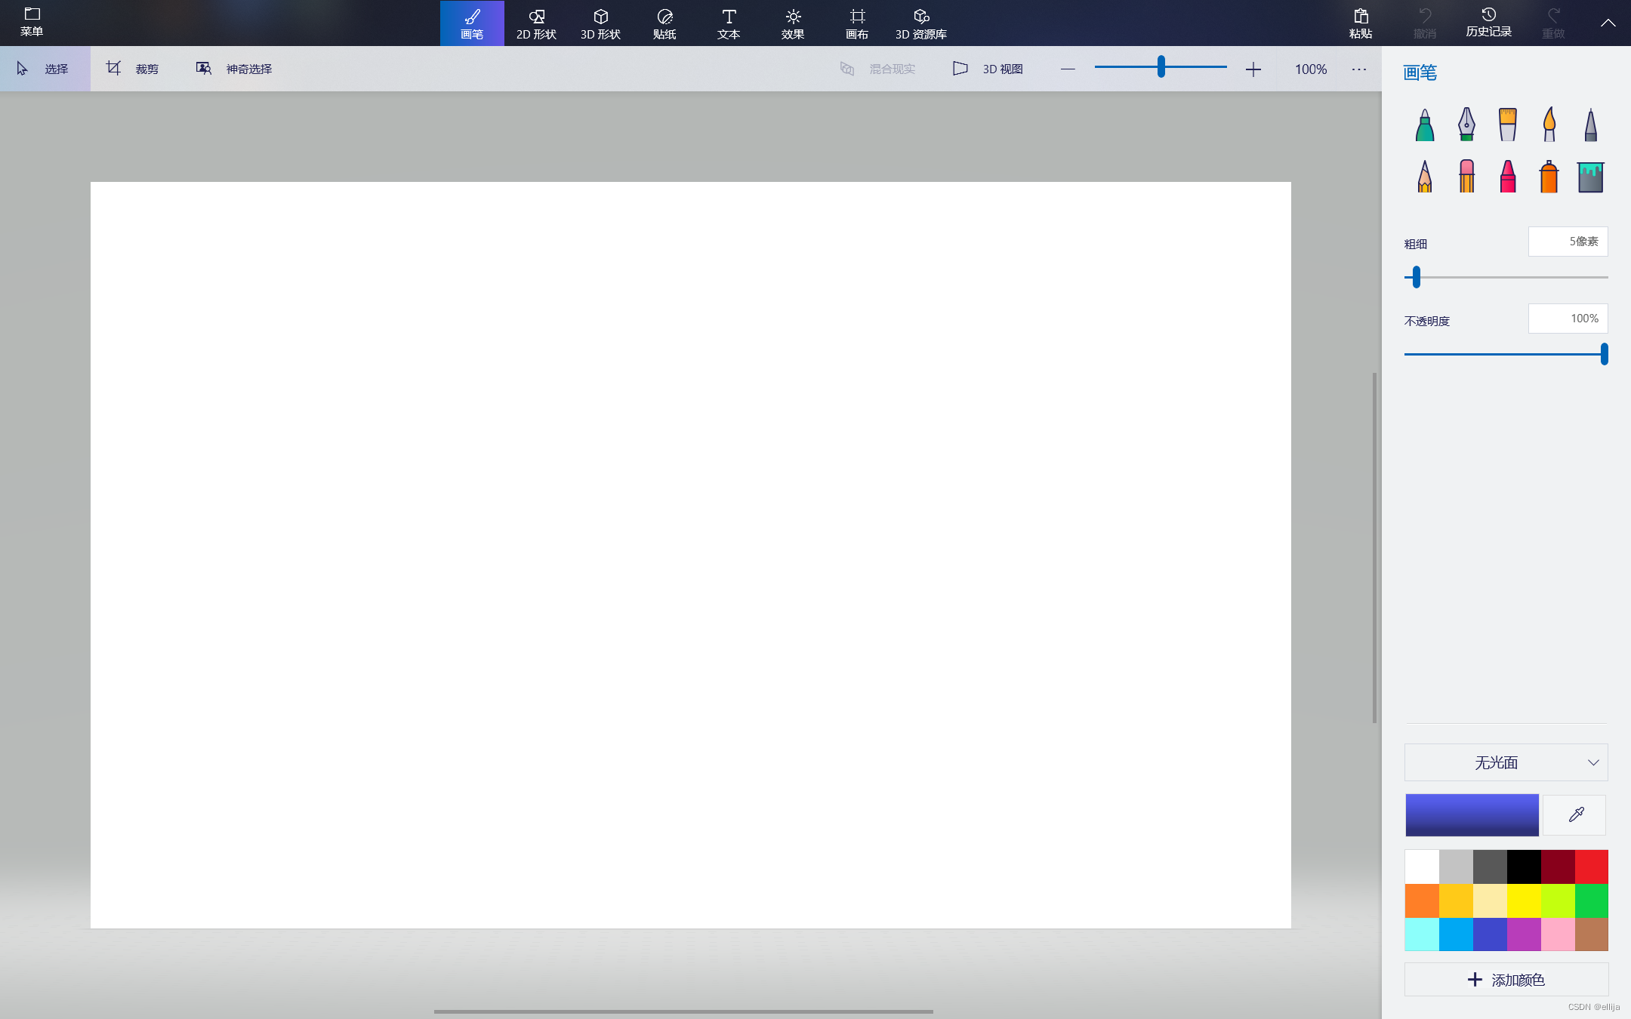Toggle 3D view mode
Image resolution: width=1631 pixels, height=1019 pixels.
[988, 69]
